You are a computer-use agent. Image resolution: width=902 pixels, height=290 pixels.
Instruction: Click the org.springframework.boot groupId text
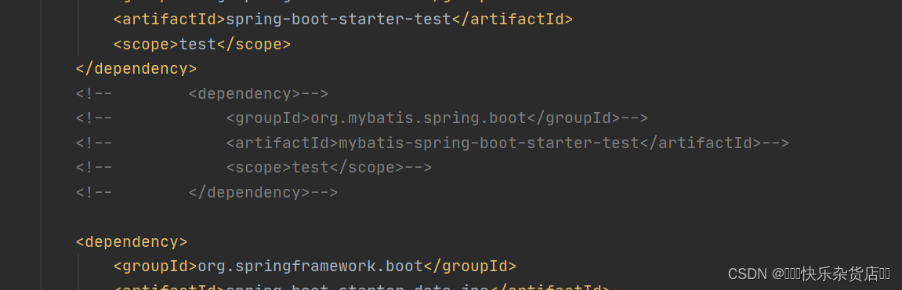coord(310,266)
